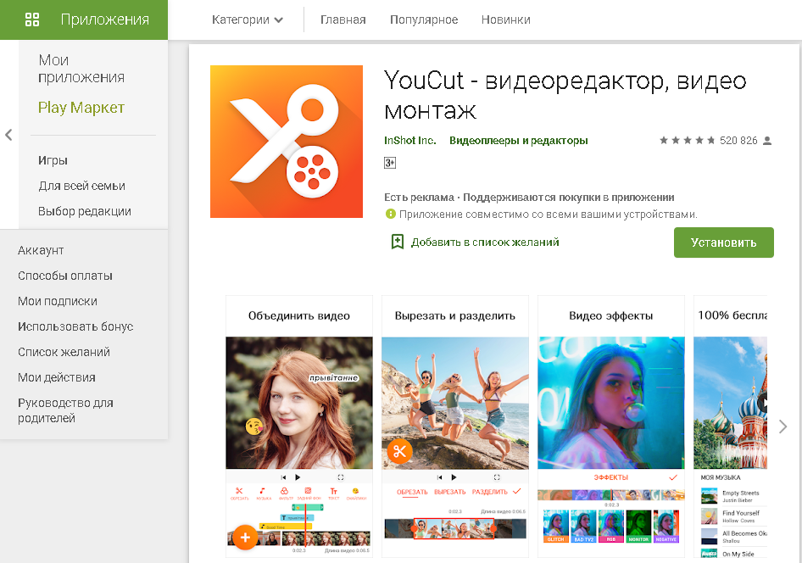Open Выбор редакции section
This screenshot has width=802, height=563.
click(x=85, y=211)
